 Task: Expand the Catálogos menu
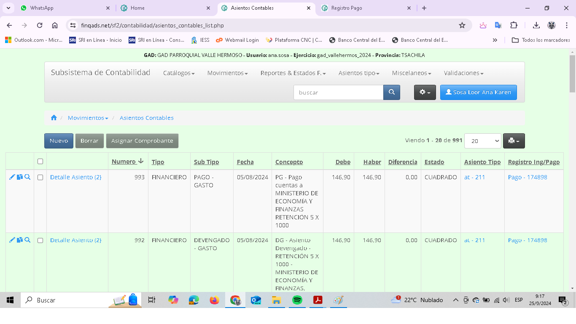click(x=179, y=73)
